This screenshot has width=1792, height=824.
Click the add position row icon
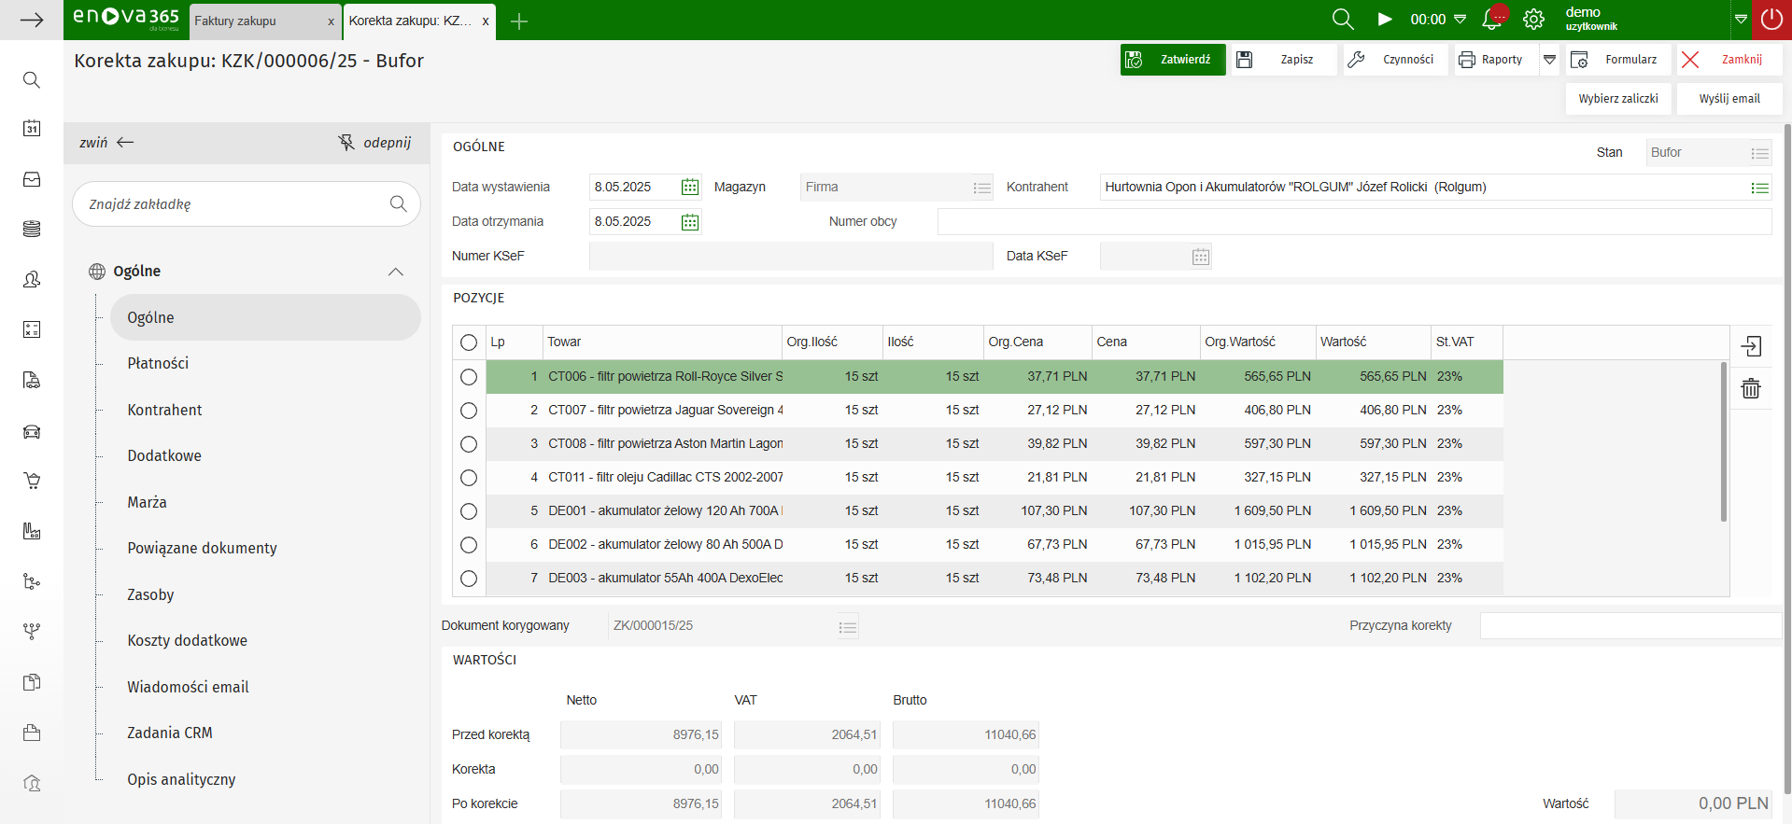(1751, 346)
